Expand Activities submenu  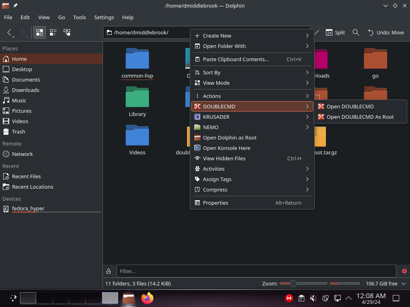point(252,169)
